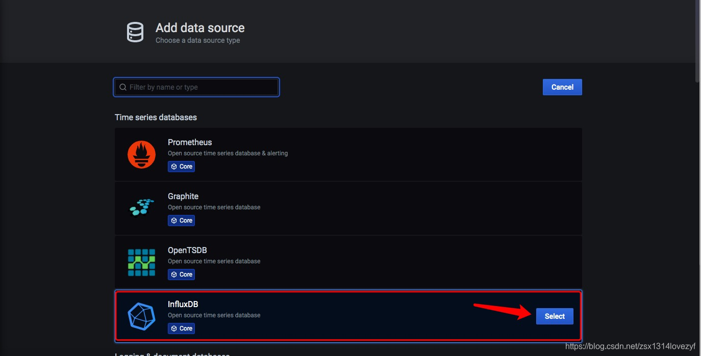This screenshot has height=356, width=701.
Task: Click the cube icon in OpenTSDB Core badge
Action: pos(174,275)
